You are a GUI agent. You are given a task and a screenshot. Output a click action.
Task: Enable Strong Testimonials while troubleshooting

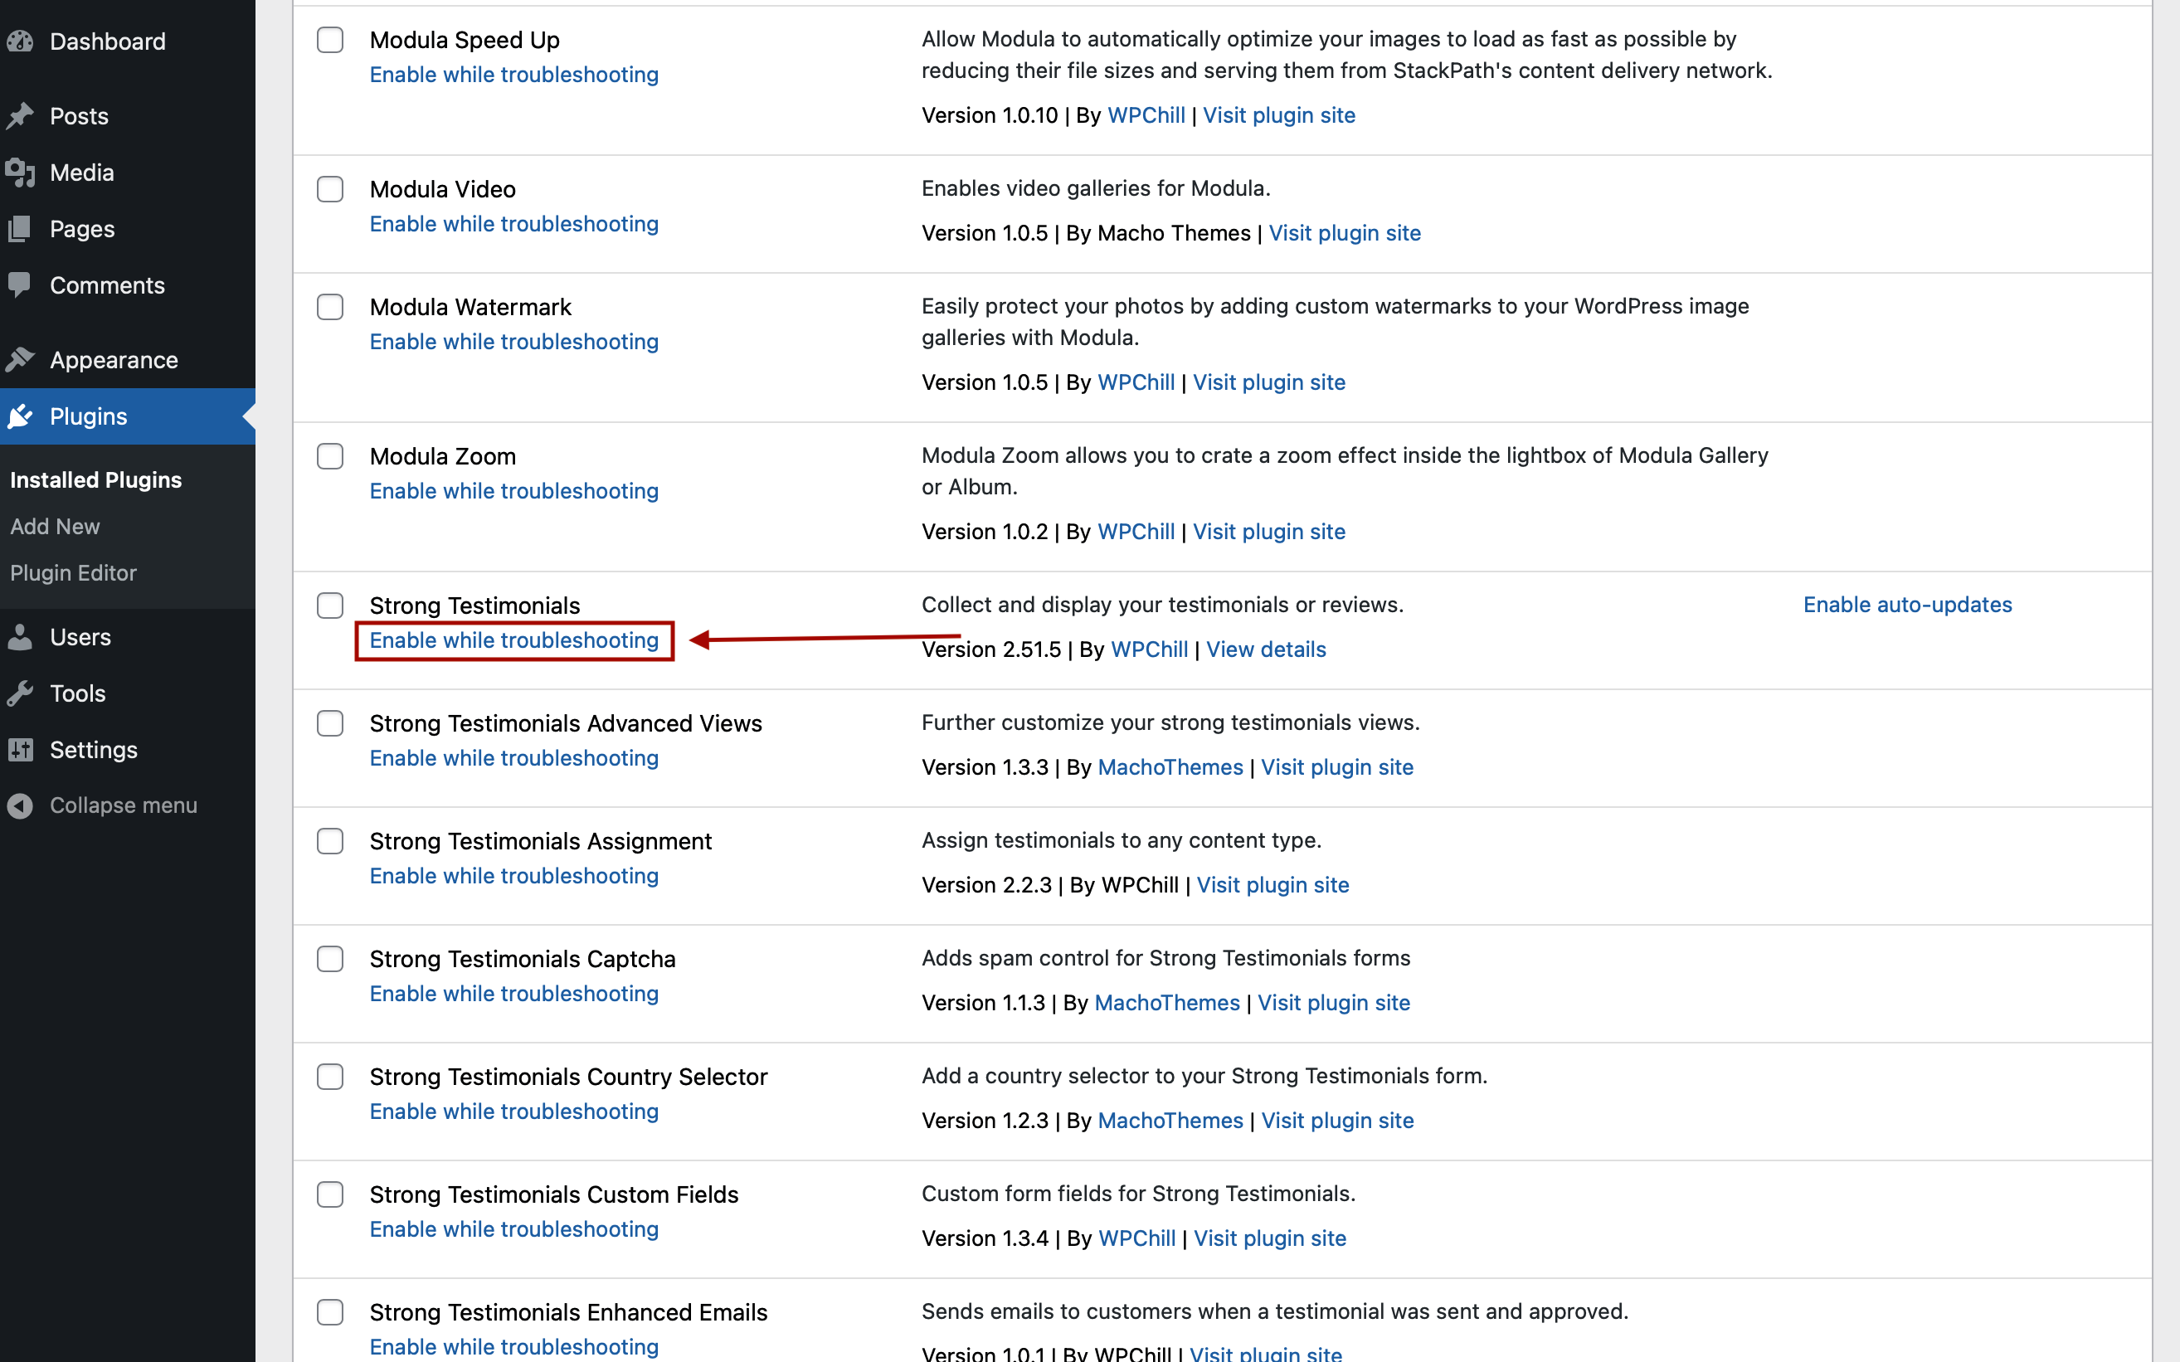point(513,640)
